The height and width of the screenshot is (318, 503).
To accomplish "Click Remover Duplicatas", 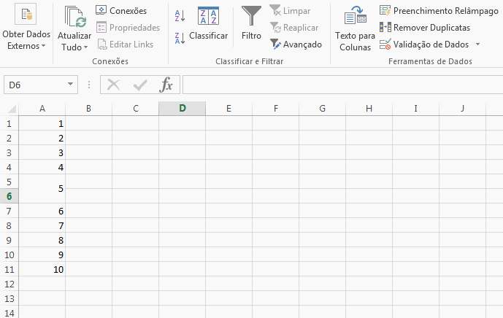I will coord(425,27).
